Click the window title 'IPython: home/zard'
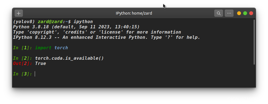This screenshot has height=104, width=268. (x=134, y=13)
